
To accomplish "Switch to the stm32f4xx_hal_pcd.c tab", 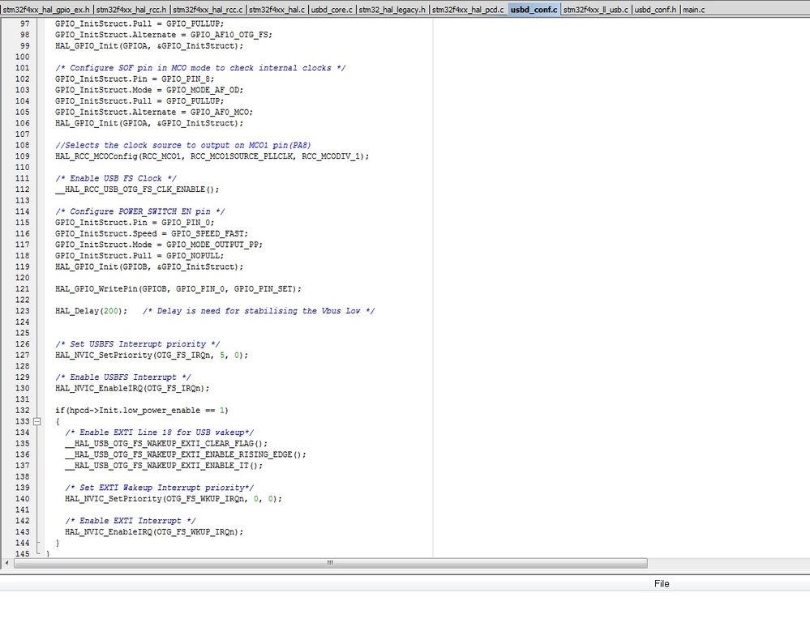I will point(468,9).
